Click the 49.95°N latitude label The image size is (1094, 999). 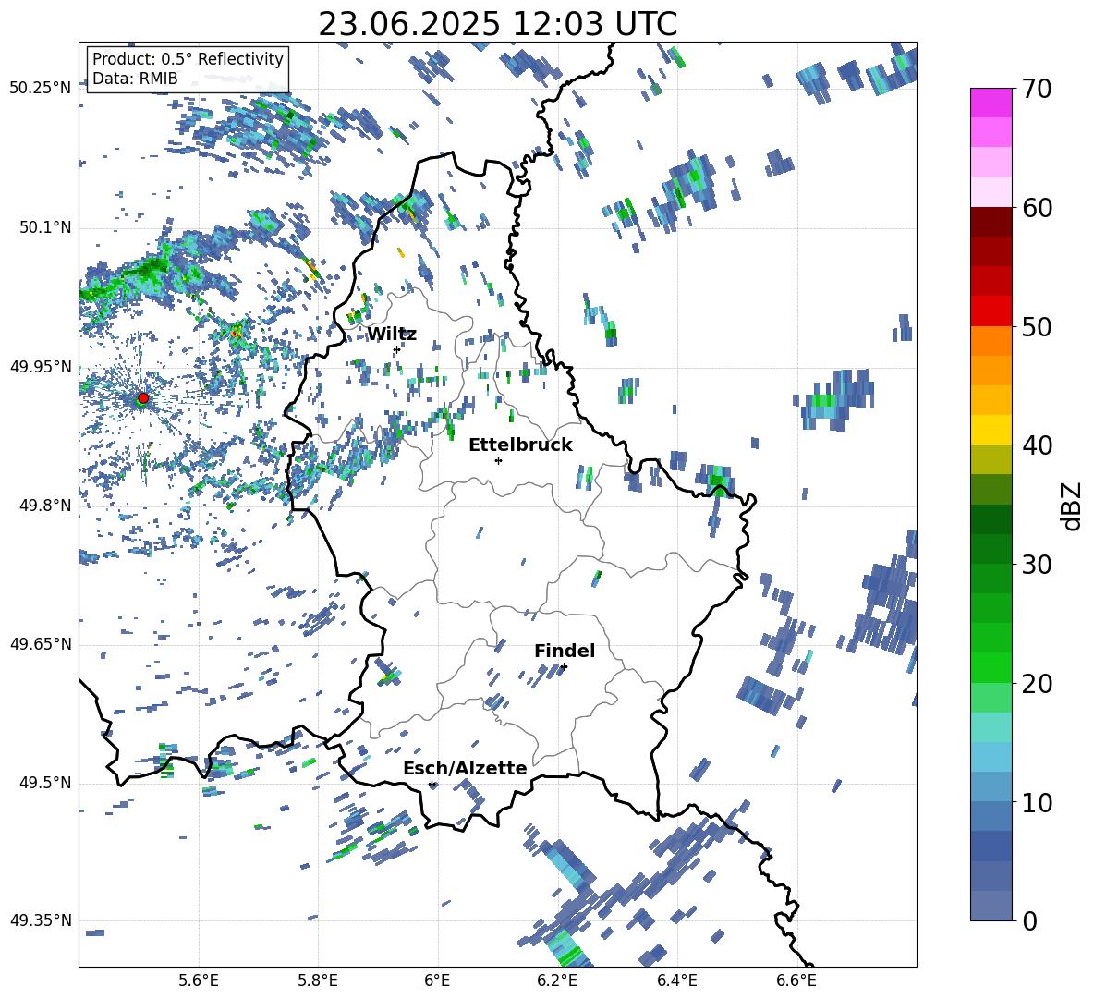tap(41, 366)
